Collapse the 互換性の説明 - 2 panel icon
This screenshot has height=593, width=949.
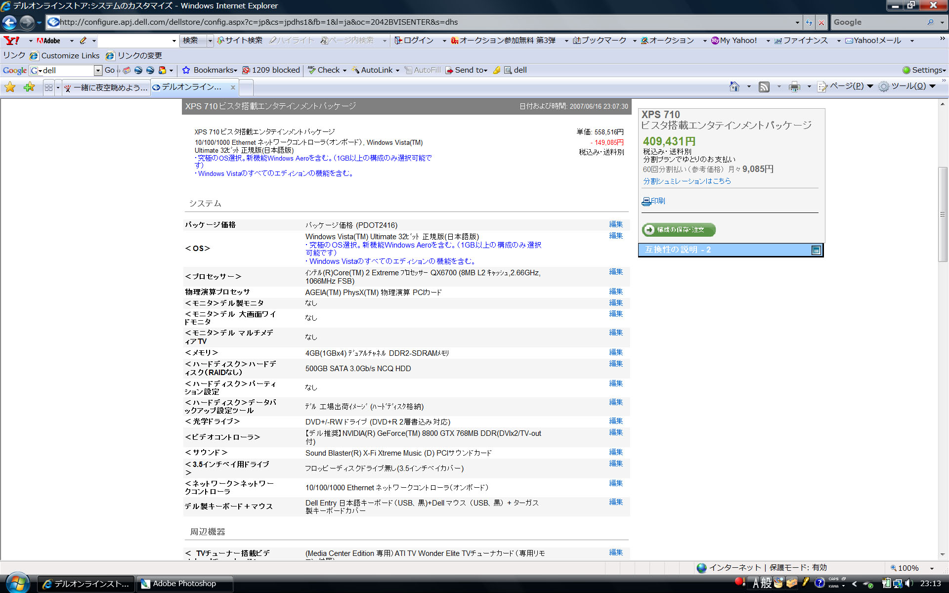(x=816, y=250)
